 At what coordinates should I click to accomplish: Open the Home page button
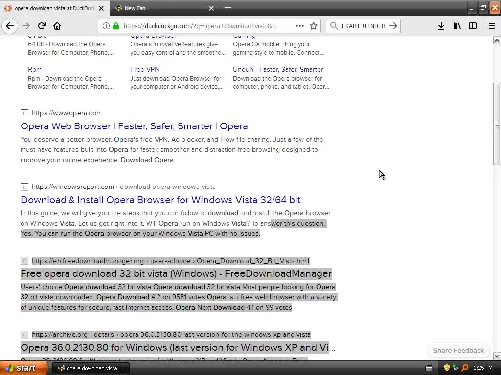(57, 26)
